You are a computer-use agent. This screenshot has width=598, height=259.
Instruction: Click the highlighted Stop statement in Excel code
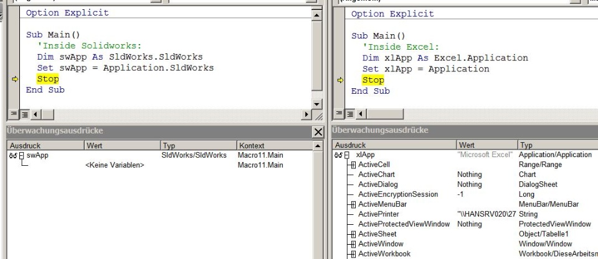click(373, 80)
